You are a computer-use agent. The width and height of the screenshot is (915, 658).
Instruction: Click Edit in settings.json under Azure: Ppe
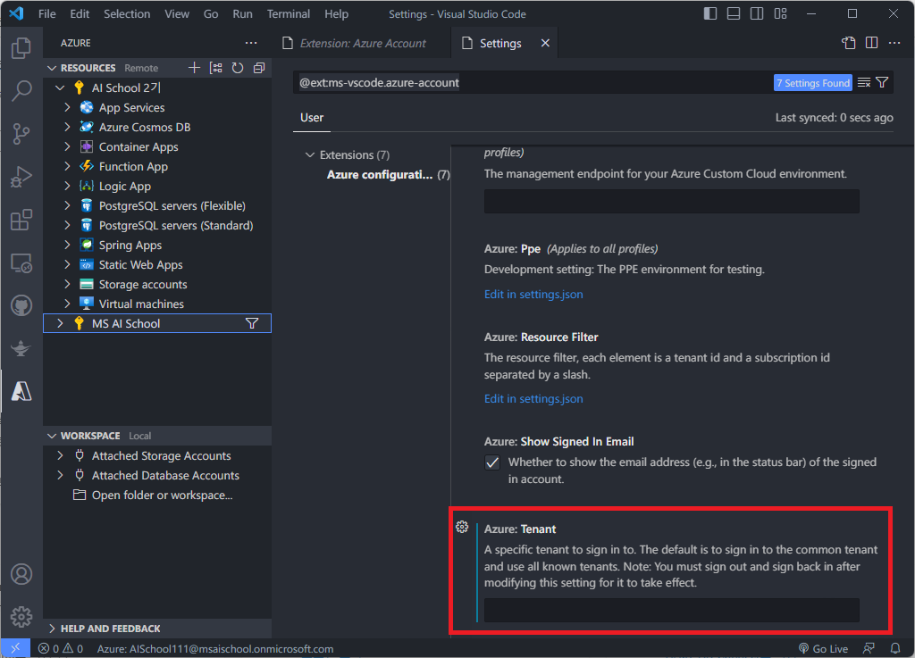[x=533, y=295]
